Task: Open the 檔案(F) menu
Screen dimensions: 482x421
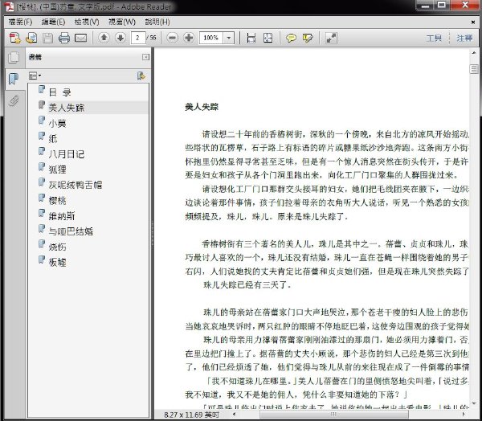Action: (20, 22)
